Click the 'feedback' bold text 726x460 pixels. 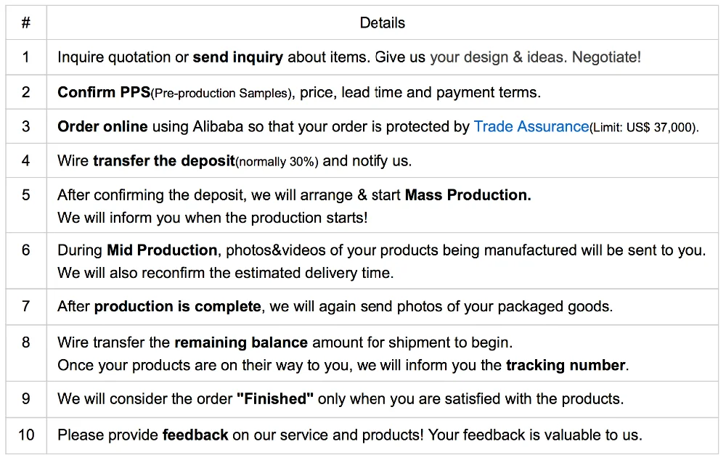(x=195, y=435)
